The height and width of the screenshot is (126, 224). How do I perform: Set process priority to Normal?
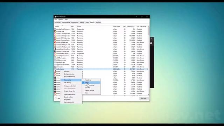coord(91,88)
